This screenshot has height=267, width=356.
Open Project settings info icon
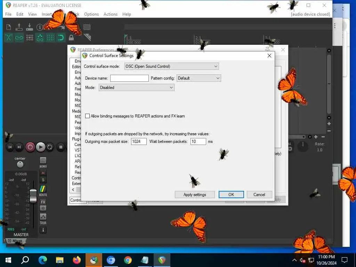[x=40, y=27]
